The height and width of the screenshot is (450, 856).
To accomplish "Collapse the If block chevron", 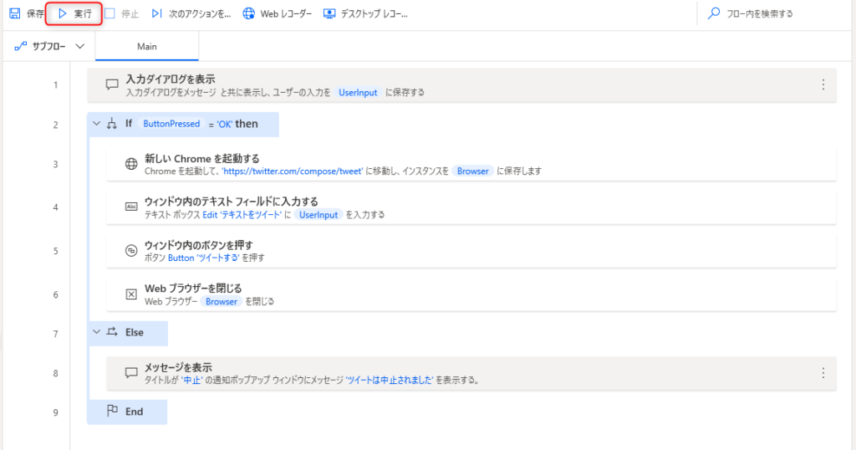I will (97, 124).
